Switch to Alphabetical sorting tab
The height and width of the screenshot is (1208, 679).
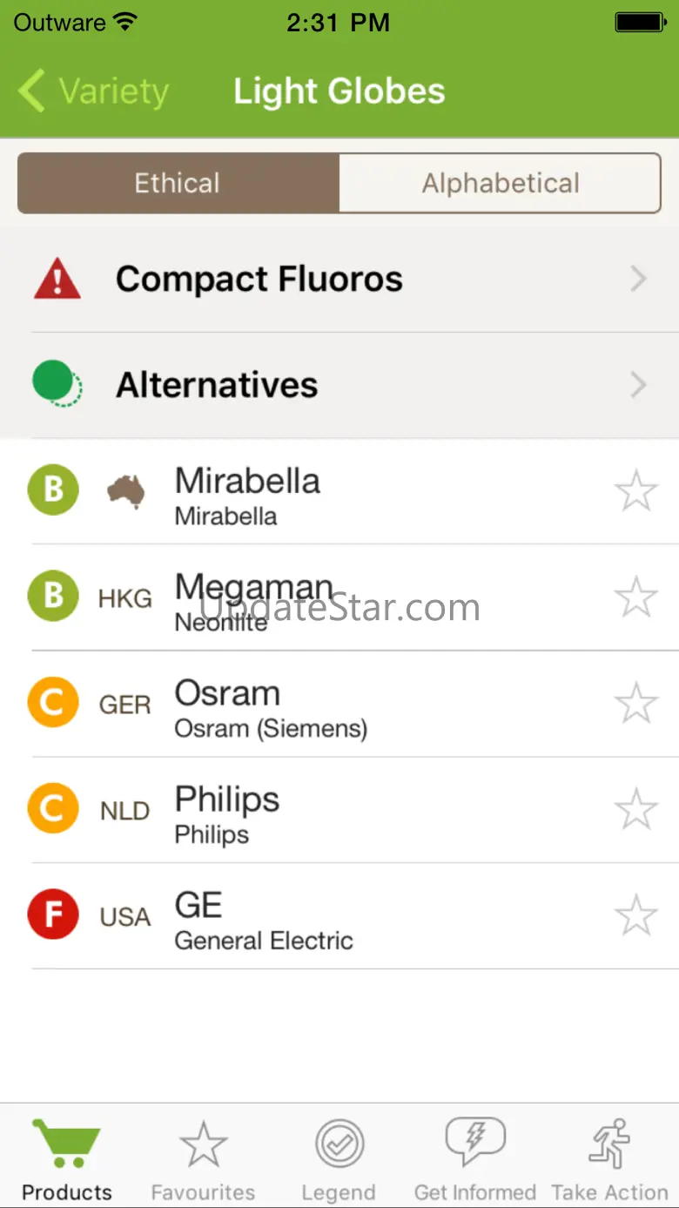(500, 183)
